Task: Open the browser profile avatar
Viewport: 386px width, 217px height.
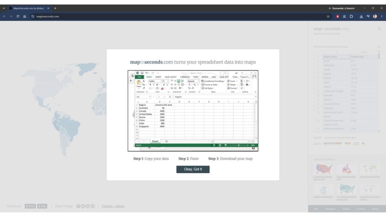Action: click(x=375, y=17)
